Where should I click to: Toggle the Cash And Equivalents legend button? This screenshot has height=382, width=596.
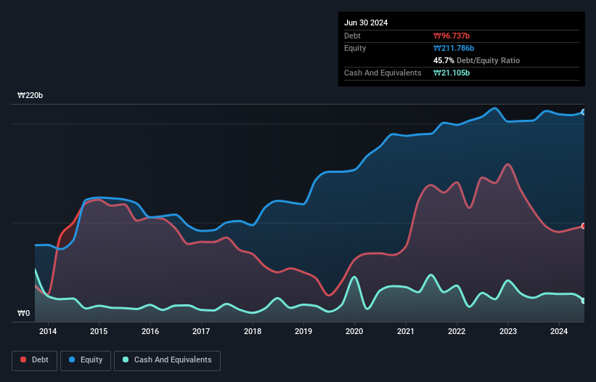click(x=167, y=360)
